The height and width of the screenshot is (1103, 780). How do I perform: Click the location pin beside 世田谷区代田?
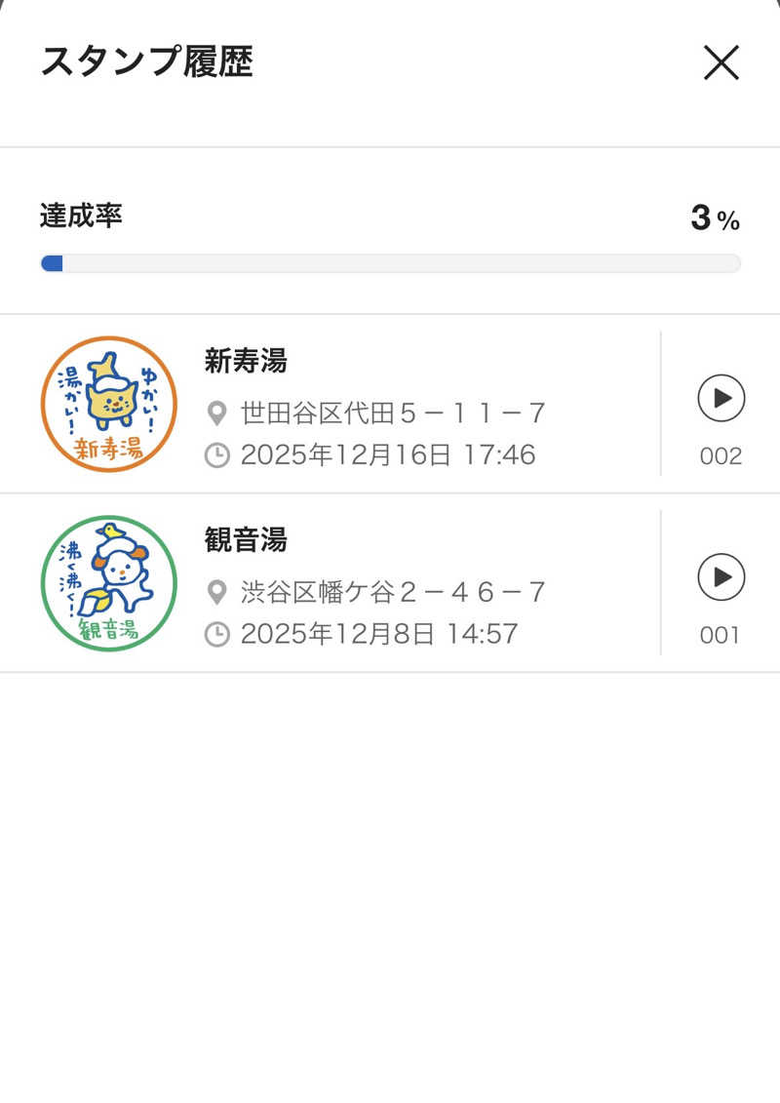217,414
